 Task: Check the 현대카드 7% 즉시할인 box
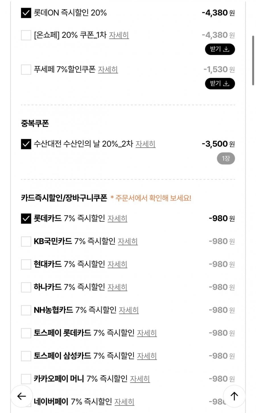(x=26, y=264)
